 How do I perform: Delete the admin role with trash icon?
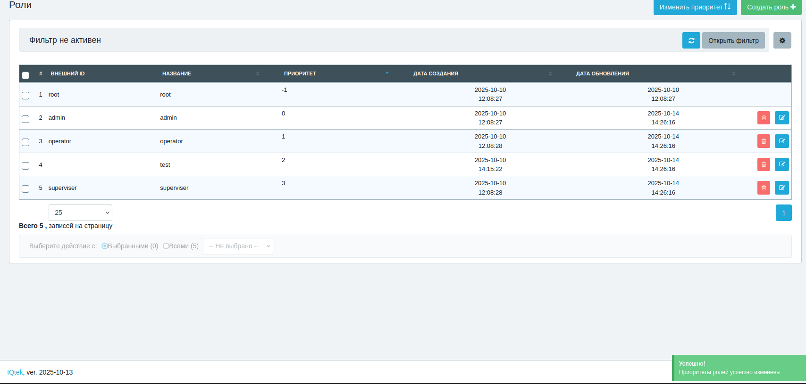[764, 118]
